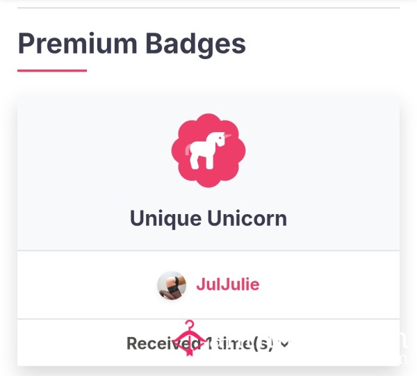Click the word Premium in the heading
The width and height of the screenshot is (417, 376).
point(77,44)
